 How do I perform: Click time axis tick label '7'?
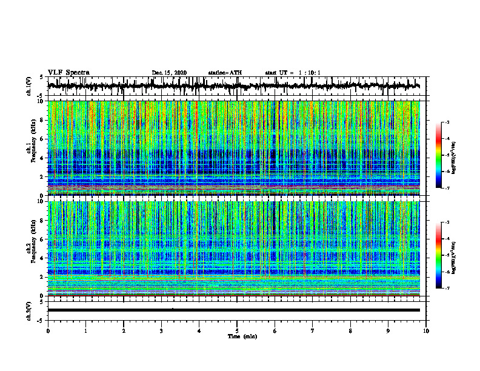[x=313, y=331]
